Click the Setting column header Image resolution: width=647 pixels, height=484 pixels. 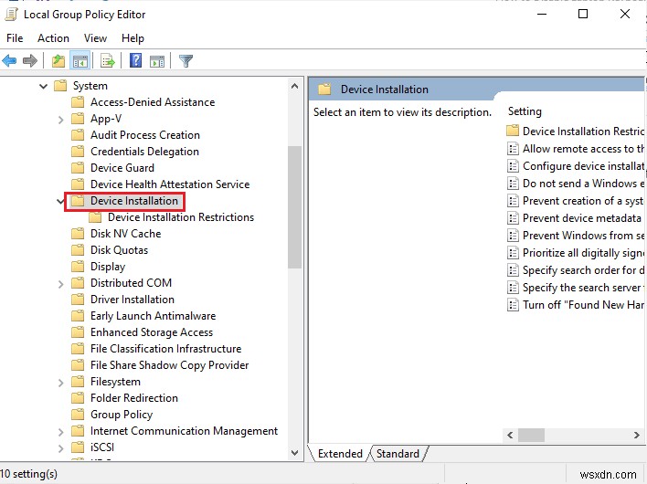525,111
